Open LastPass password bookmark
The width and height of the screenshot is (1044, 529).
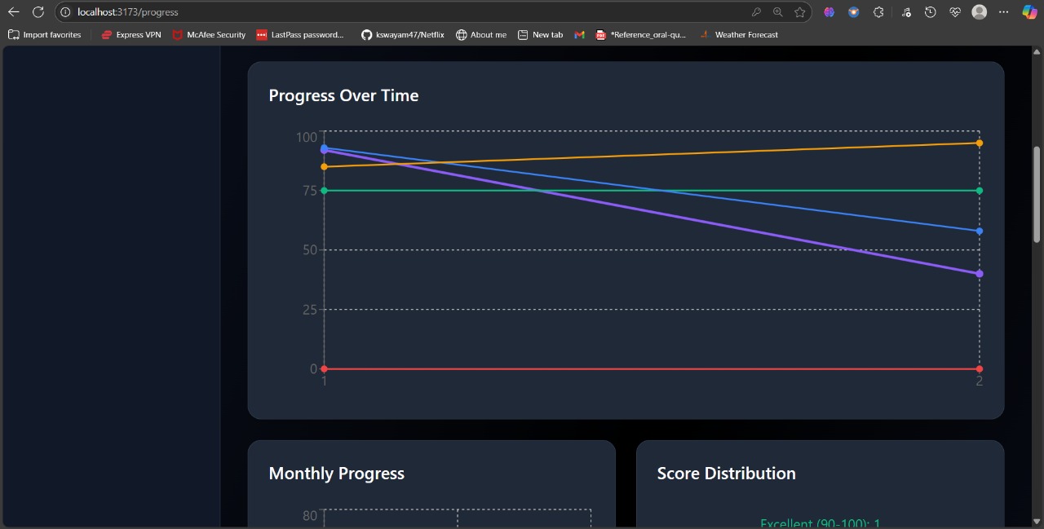[300, 35]
